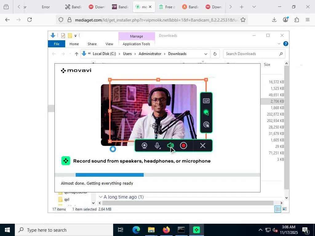
Task: Open the quick access toolbar customize dropdown
Action: point(76,36)
